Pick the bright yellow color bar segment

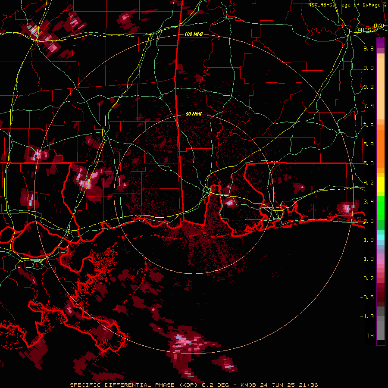381,185
